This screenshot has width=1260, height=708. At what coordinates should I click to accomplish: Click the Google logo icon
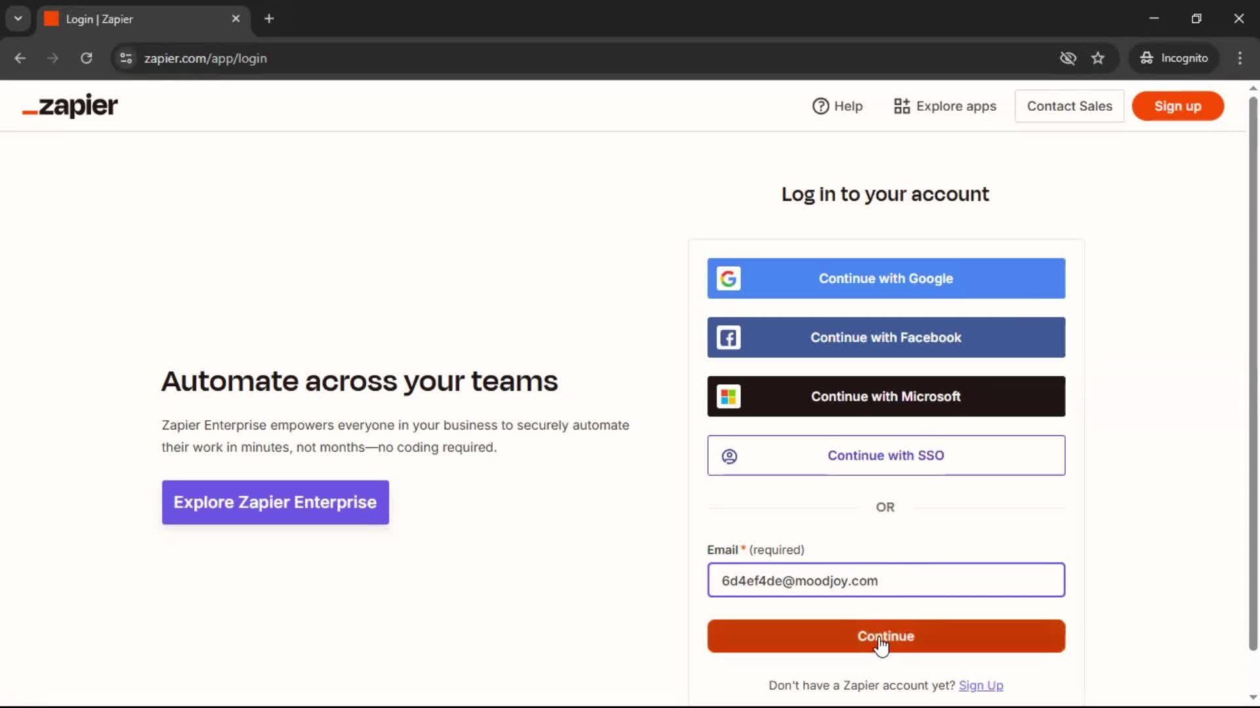click(728, 279)
